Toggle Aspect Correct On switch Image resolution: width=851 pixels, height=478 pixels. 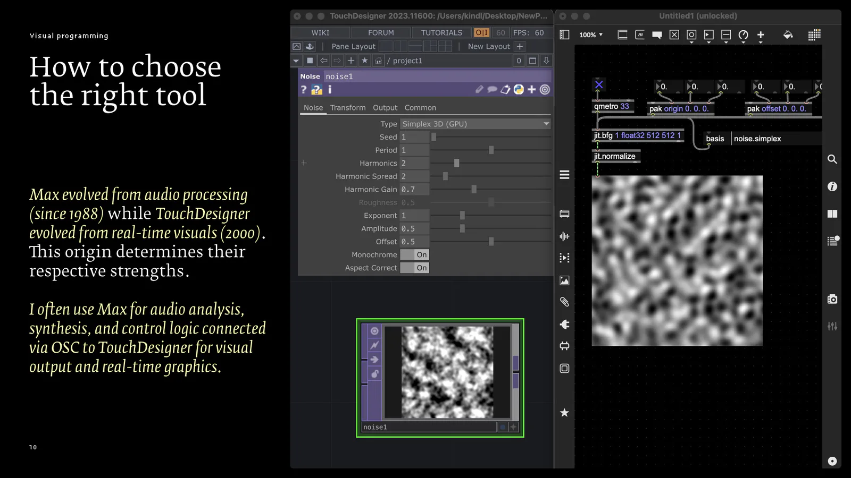click(414, 268)
